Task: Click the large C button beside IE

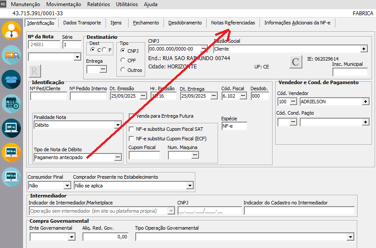Action: tap(295, 62)
